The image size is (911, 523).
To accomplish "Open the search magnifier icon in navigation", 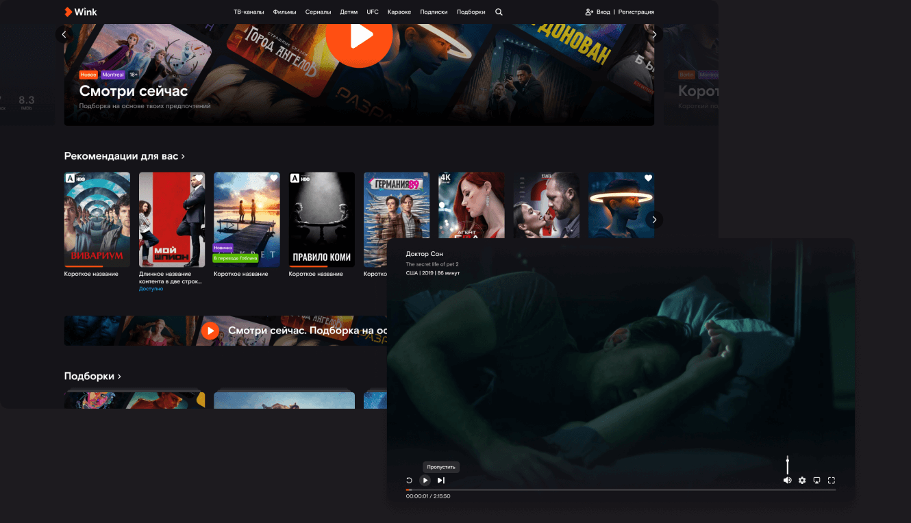I will (499, 12).
